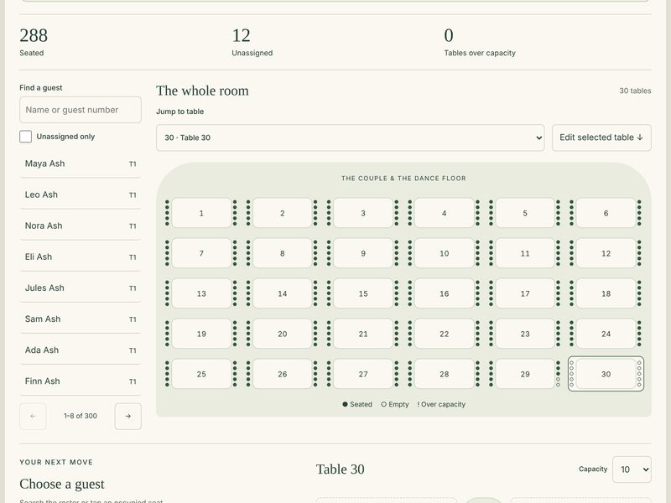
Task: Select table 6 in the top row
Action: [x=606, y=213]
